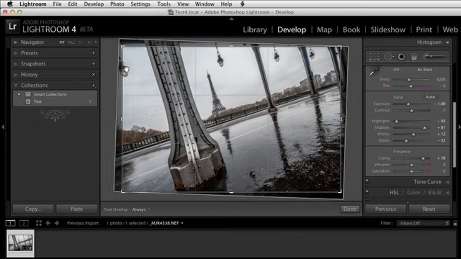
Task: Click the Done button
Action: (x=350, y=209)
